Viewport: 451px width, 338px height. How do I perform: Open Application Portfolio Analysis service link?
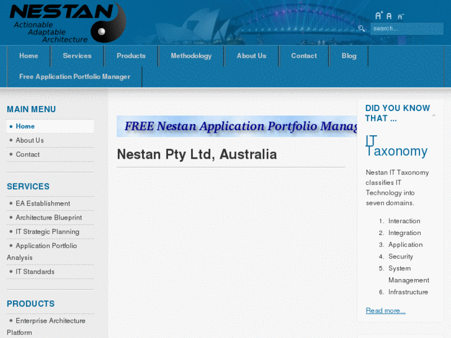50,252
